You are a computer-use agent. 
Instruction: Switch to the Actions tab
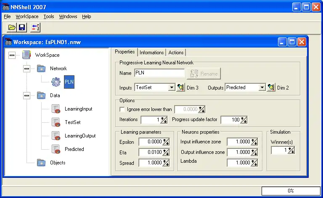click(176, 53)
